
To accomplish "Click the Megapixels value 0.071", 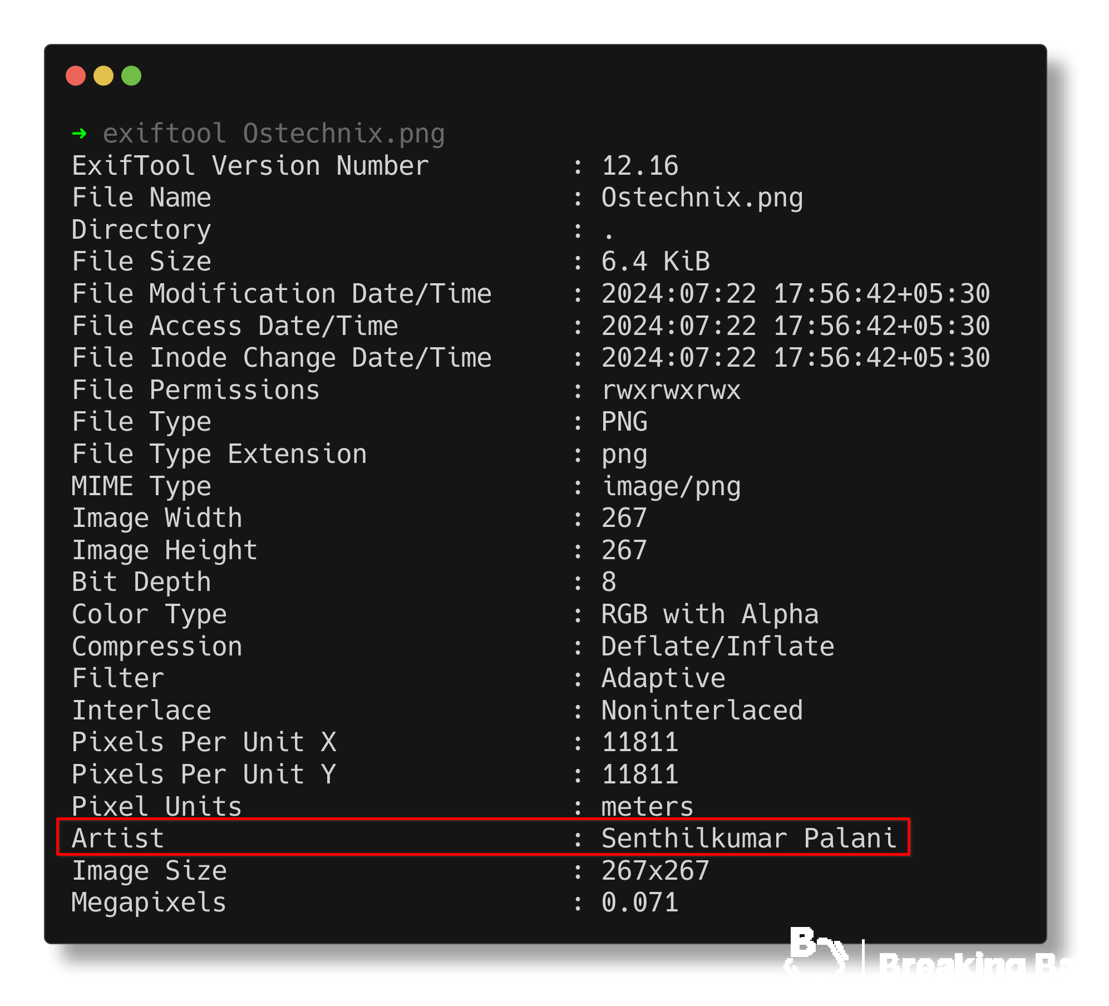I will pyautogui.click(x=640, y=903).
